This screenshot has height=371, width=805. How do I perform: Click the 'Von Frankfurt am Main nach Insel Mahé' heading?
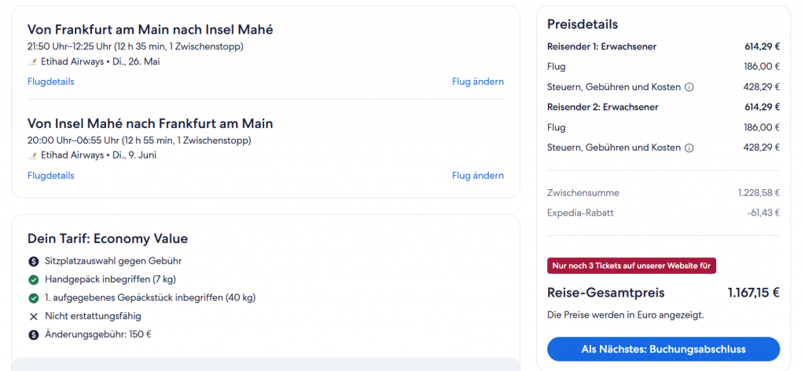(150, 30)
